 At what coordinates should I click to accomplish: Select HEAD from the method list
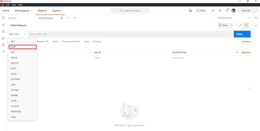23,74
